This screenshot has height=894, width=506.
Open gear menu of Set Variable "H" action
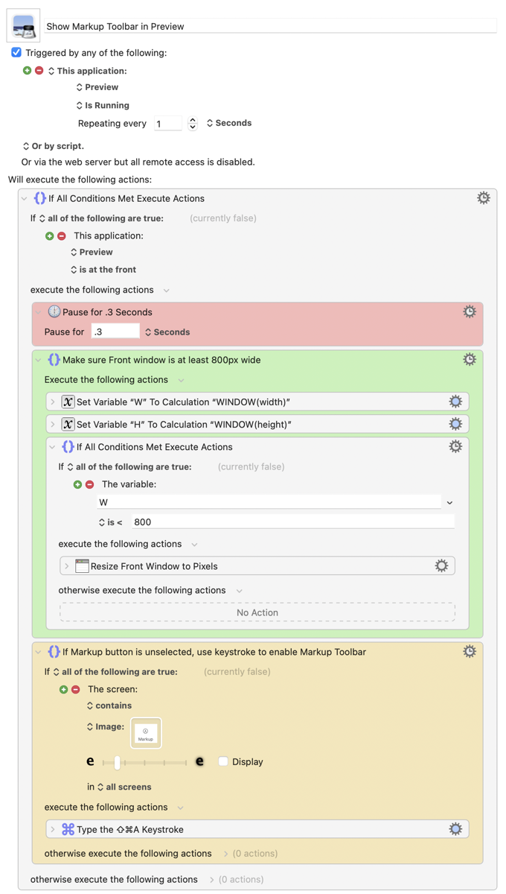click(455, 424)
